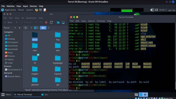Open the file manager Go menu

(x=23, y=18)
